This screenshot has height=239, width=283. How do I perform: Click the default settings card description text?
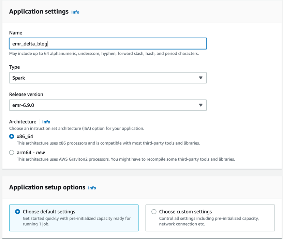coord(76,221)
